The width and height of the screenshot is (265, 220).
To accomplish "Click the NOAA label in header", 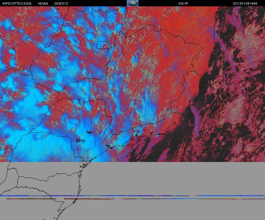I will [x=43, y=3].
